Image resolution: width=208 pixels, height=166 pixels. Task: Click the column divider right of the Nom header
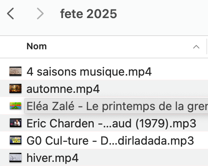pos(207,46)
